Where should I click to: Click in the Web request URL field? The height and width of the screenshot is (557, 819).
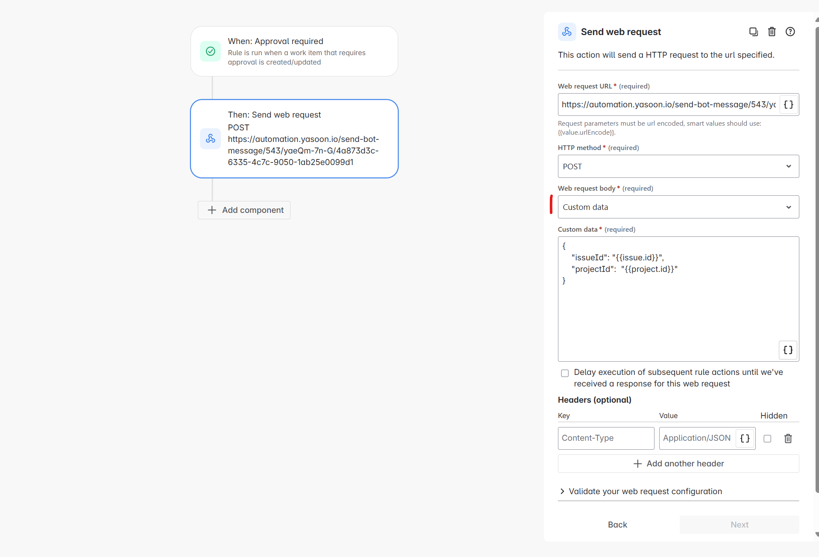(668, 105)
